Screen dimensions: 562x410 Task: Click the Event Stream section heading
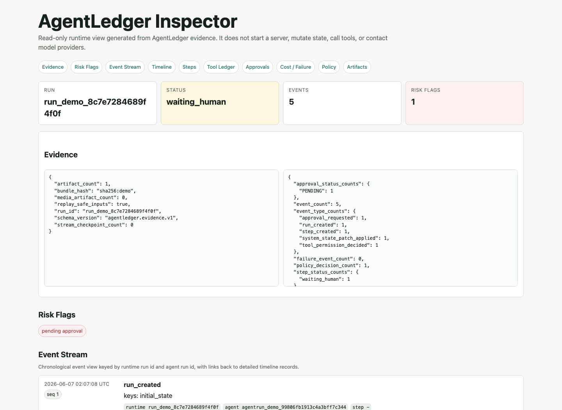click(x=63, y=355)
